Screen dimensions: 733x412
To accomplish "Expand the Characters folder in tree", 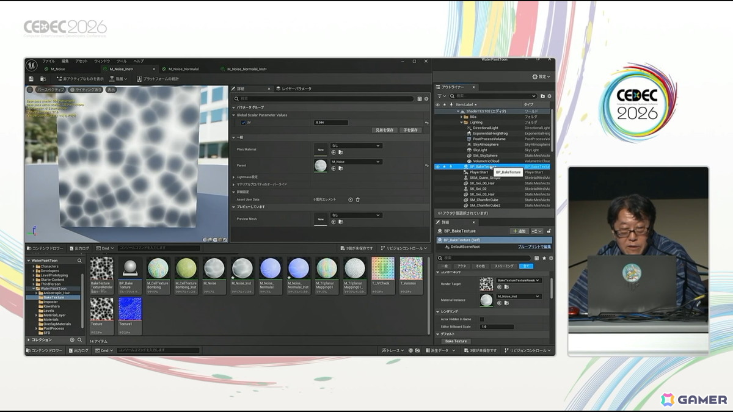I will click(33, 267).
